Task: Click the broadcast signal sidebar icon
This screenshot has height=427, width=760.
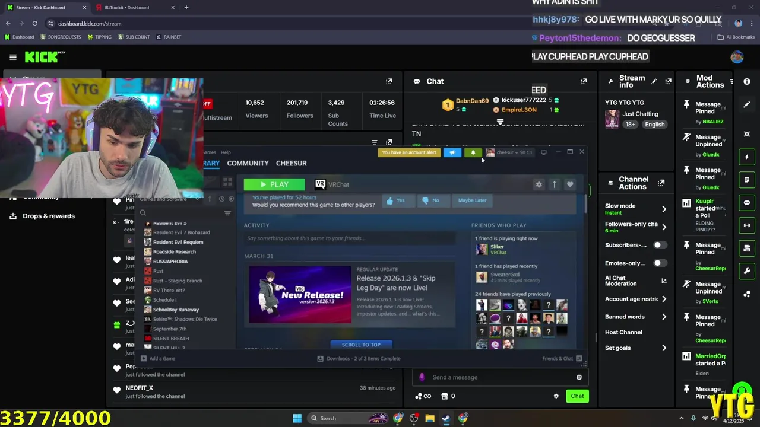Action: (x=747, y=225)
